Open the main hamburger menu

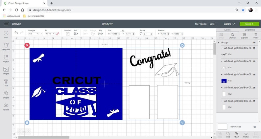point(6,24)
